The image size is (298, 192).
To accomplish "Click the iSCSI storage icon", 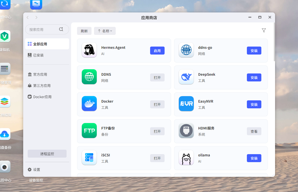I will pos(89,158).
